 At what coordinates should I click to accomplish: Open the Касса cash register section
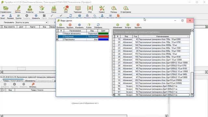coord(54,9)
